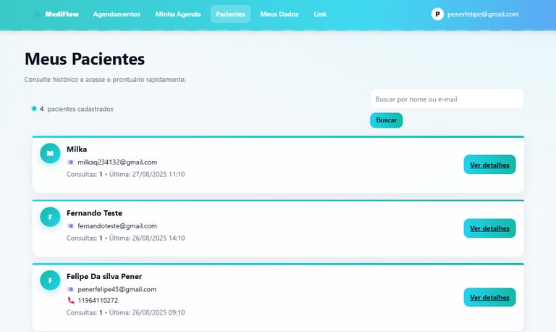Click Milka's avatar circle M
Viewport: 556px width, 332px height.
coord(50,154)
